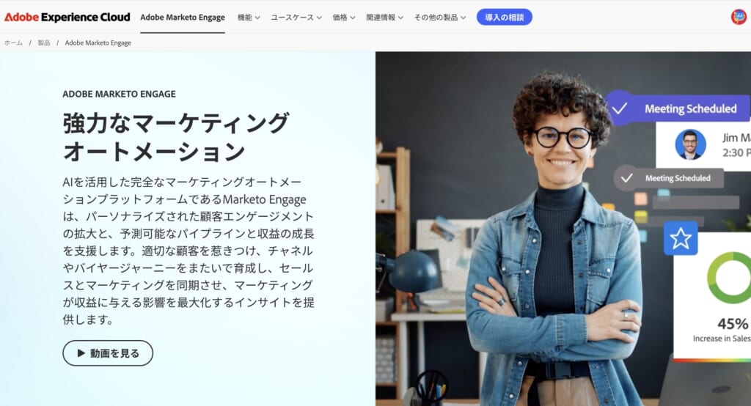Select the Adobe Marketo Engage nav tab
This screenshot has width=751, height=406.
pos(183,18)
